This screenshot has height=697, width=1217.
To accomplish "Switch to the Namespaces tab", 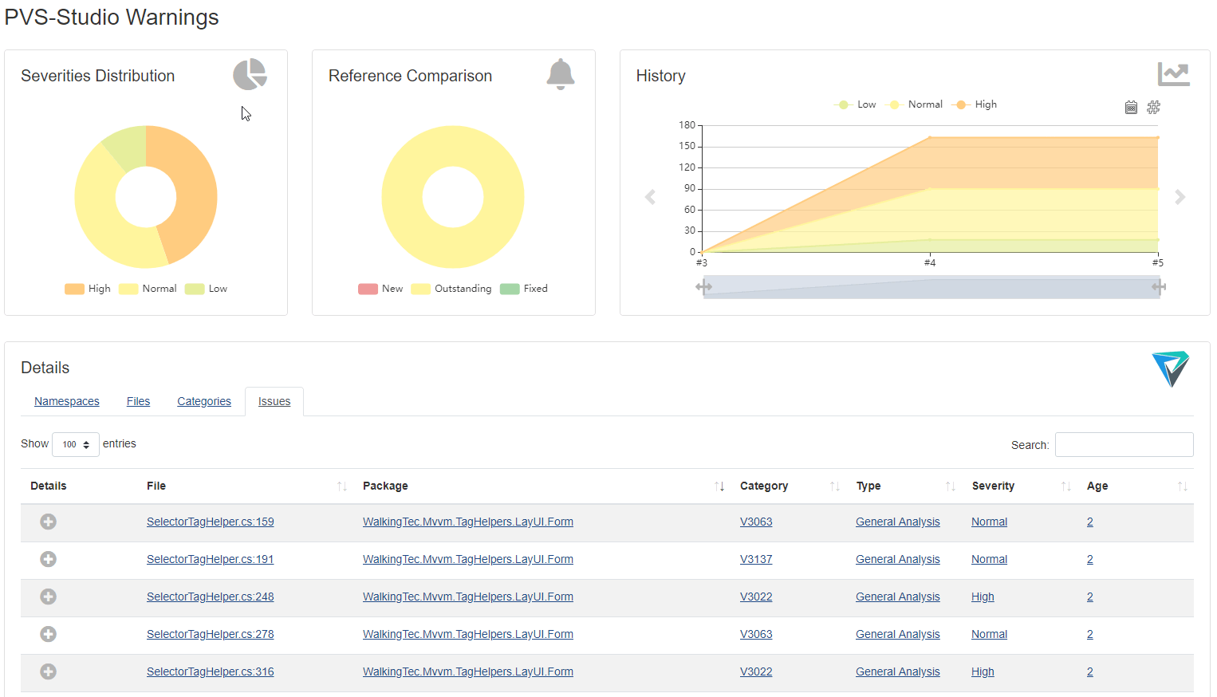I will tap(67, 401).
